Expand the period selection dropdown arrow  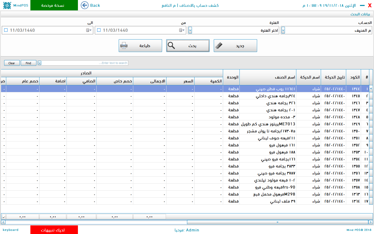190,30
